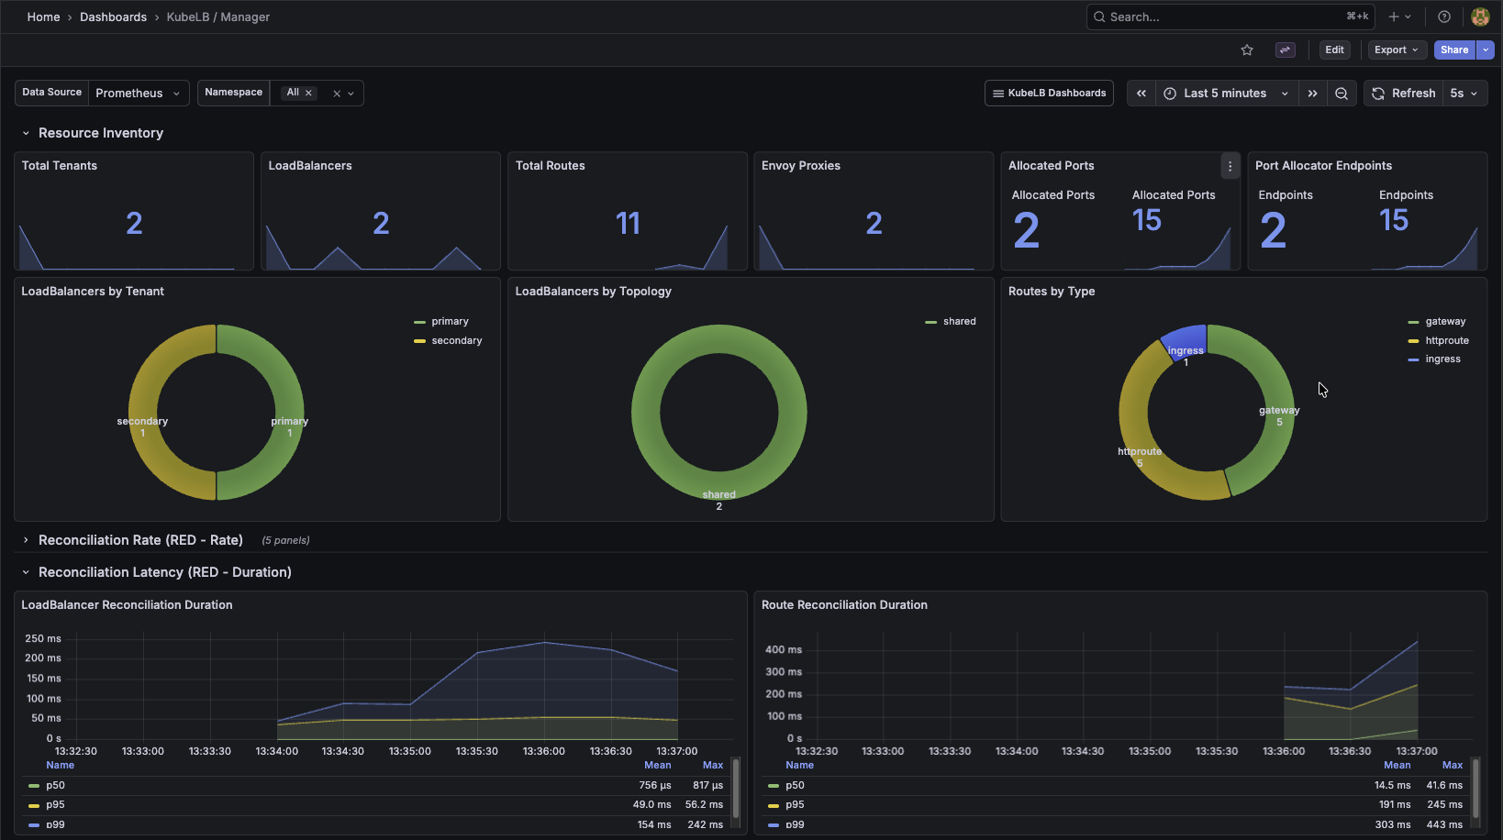Click the Edit button

pyautogui.click(x=1334, y=50)
